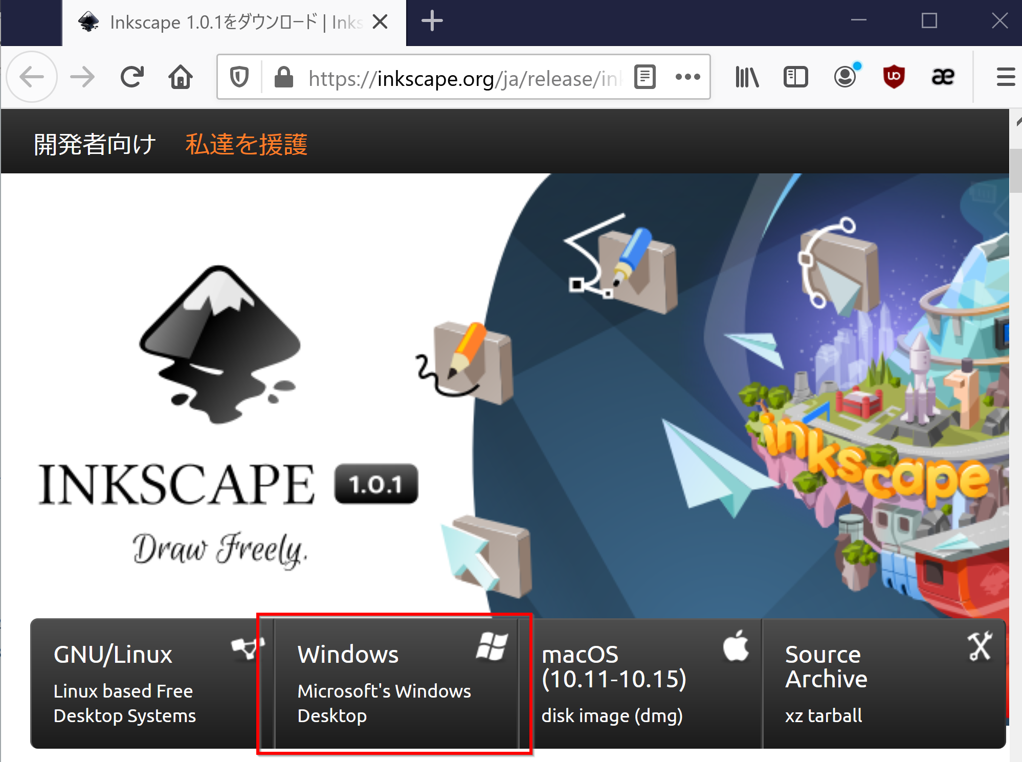Screen dimensions: 1022x762
Task: Toggle reader view icon in address bar
Action: coord(645,77)
